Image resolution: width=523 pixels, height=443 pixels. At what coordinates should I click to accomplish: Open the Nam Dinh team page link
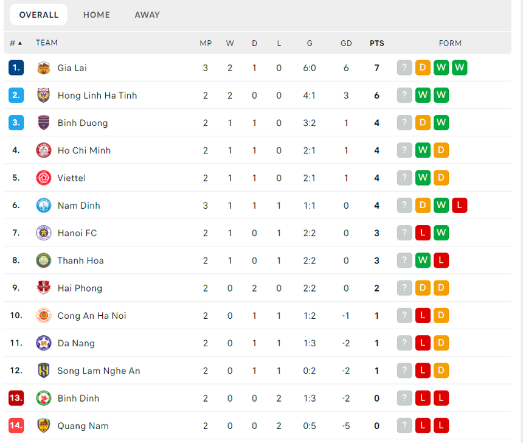(x=78, y=205)
